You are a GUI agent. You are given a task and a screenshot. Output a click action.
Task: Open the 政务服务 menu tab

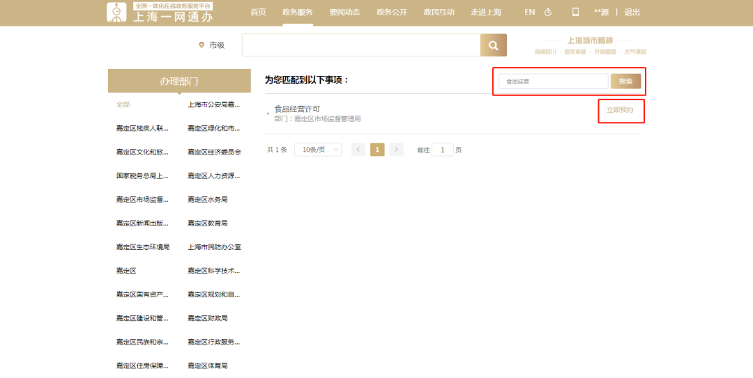click(298, 12)
